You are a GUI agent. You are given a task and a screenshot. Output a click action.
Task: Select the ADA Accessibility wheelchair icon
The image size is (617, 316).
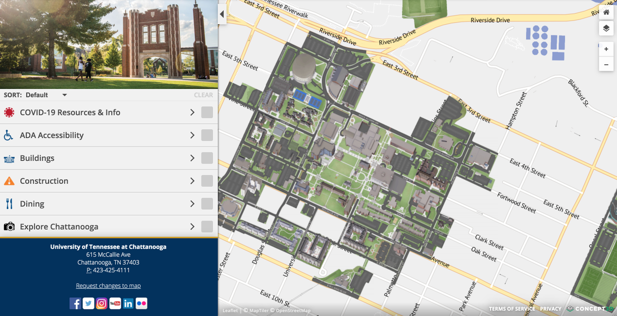click(x=9, y=135)
